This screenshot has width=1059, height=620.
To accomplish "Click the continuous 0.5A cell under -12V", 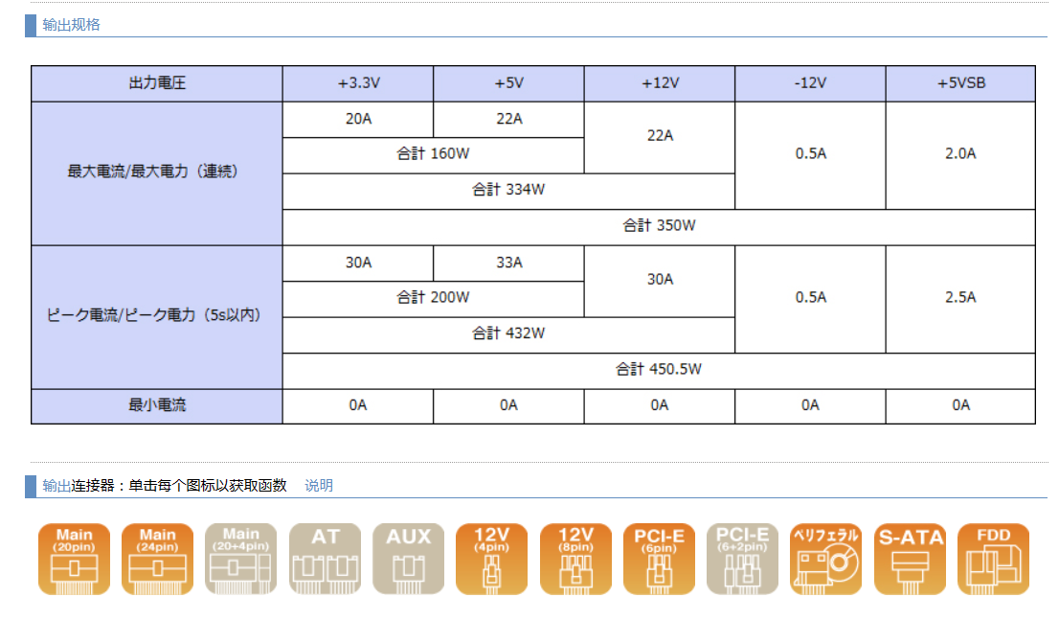I will (x=810, y=155).
